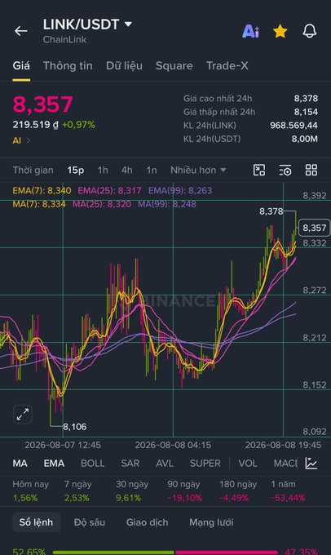Screen dimensions: 331x555
Task: Toggle the BOLL indicator
Action: (93, 464)
